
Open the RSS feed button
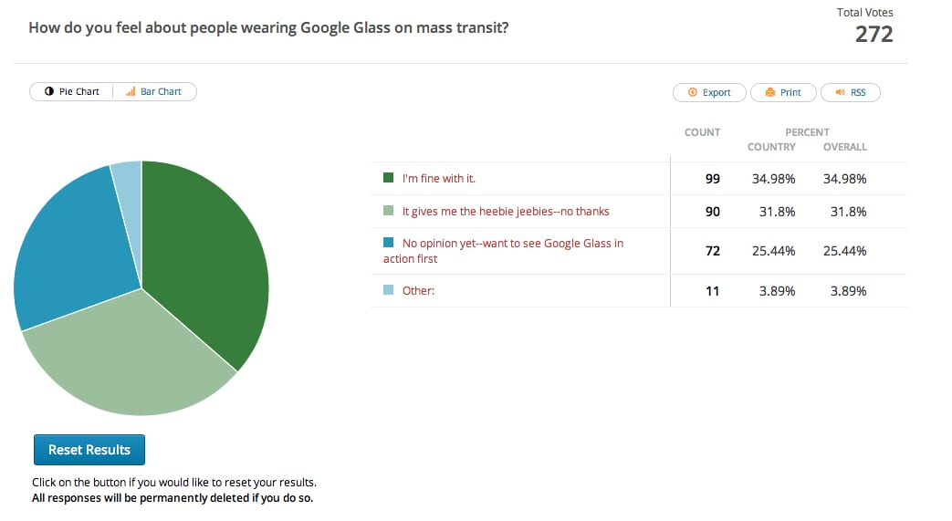click(850, 92)
